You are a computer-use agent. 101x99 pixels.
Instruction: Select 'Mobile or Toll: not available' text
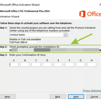point(25,39)
